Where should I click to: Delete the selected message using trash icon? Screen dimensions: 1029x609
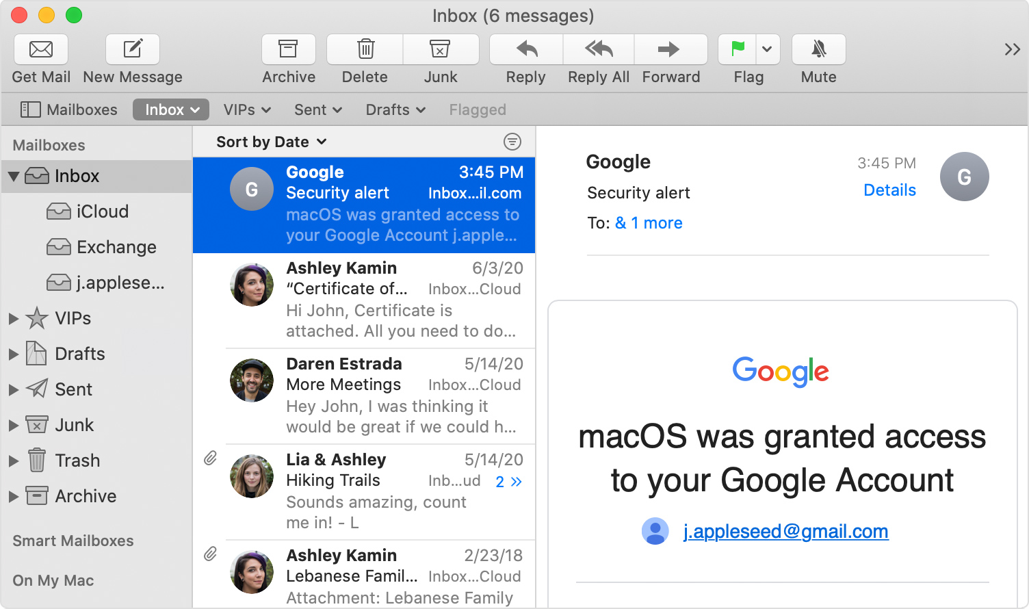[365, 49]
